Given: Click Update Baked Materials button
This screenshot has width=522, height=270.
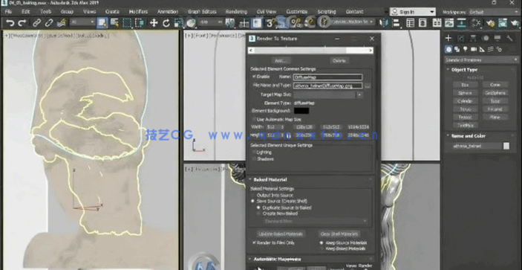Looking at the screenshot, I should click(281, 234).
